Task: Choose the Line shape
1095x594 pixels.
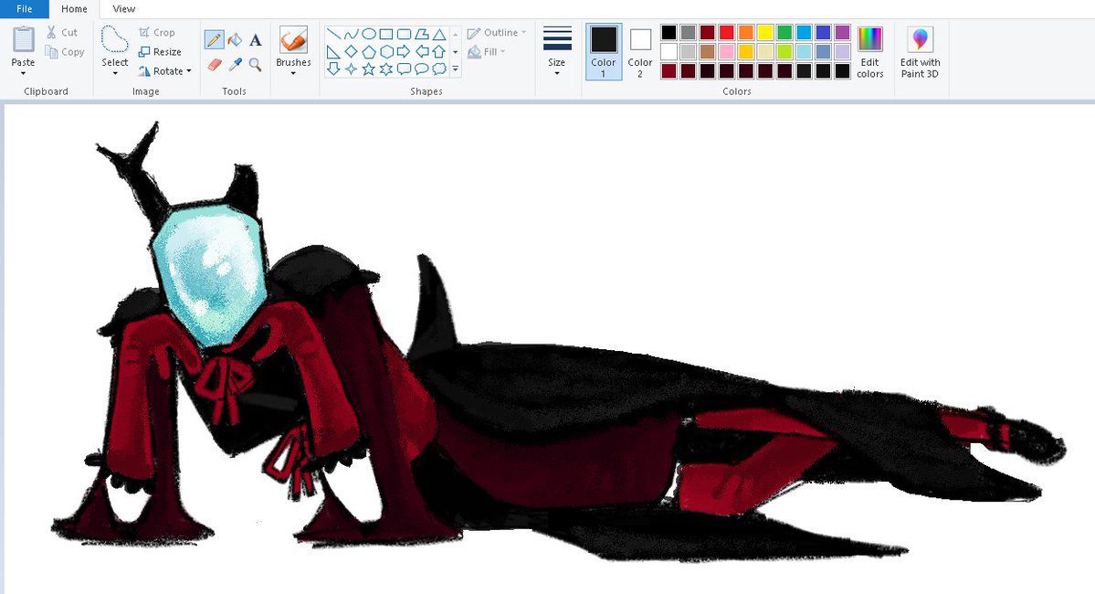Action: tap(334, 34)
